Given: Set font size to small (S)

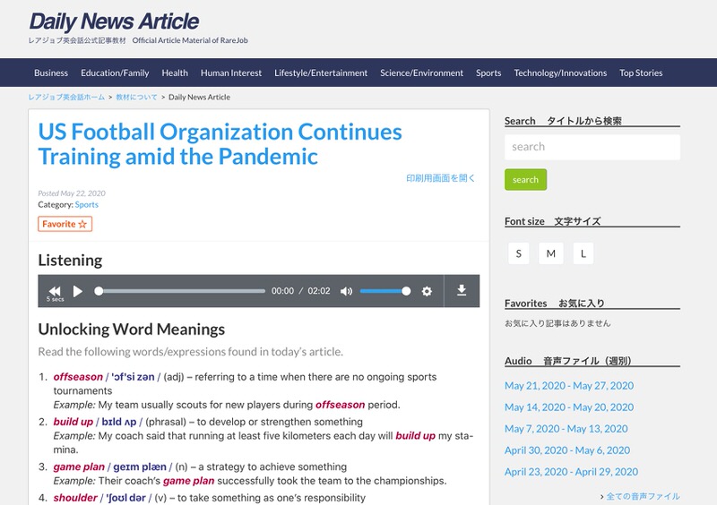Looking at the screenshot, I should (518, 253).
